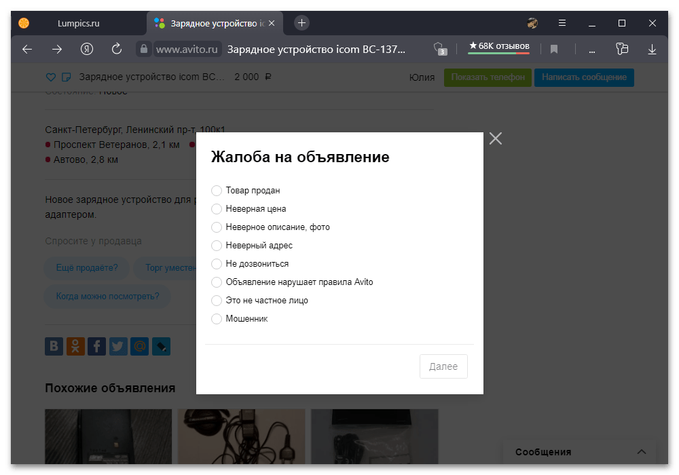Expand the Сообщения chat panel chevron
Viewport: 679px width, 475px height.
642,452
